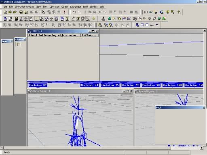Open the Coordinate menu
The height and width of the screenshot is (155, 207).
click(x=76, y=6)
